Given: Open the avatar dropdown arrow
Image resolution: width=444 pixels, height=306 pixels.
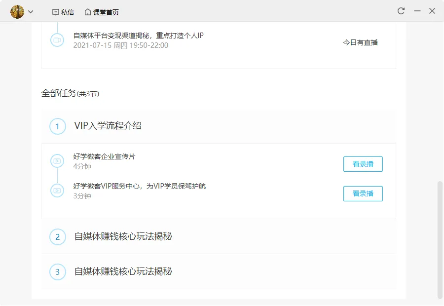Looking at the screenshot, I should tap(31, 12).
